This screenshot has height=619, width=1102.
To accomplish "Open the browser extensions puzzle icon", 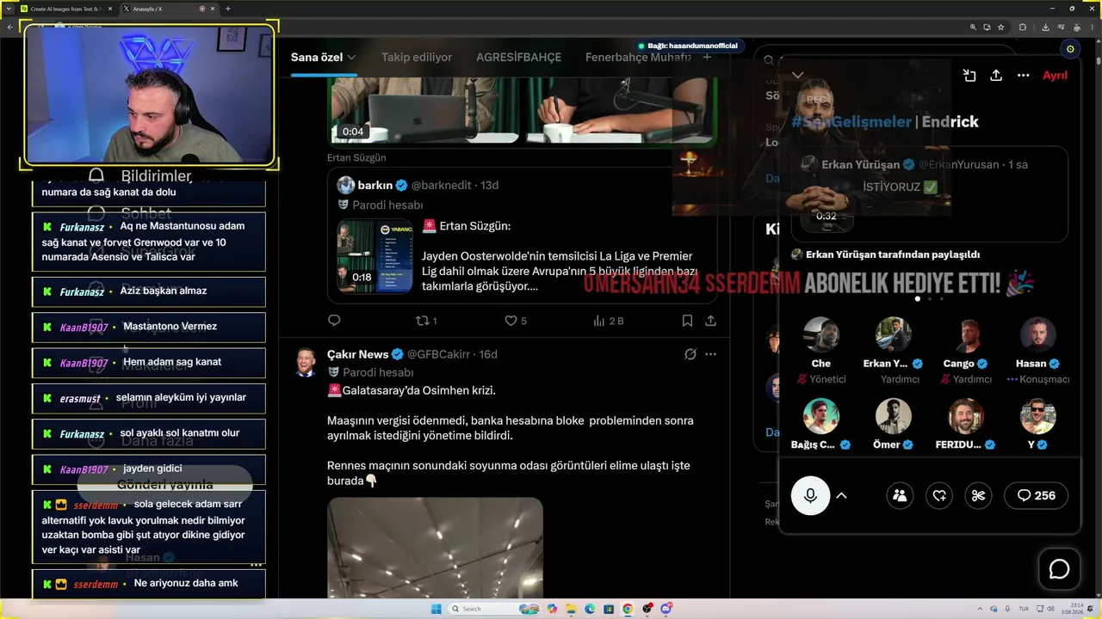I will [1023, 27].
